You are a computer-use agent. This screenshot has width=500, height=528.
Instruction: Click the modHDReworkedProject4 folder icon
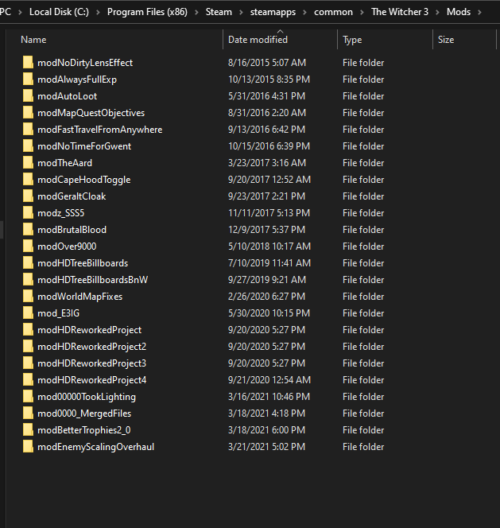click(28, 380)
